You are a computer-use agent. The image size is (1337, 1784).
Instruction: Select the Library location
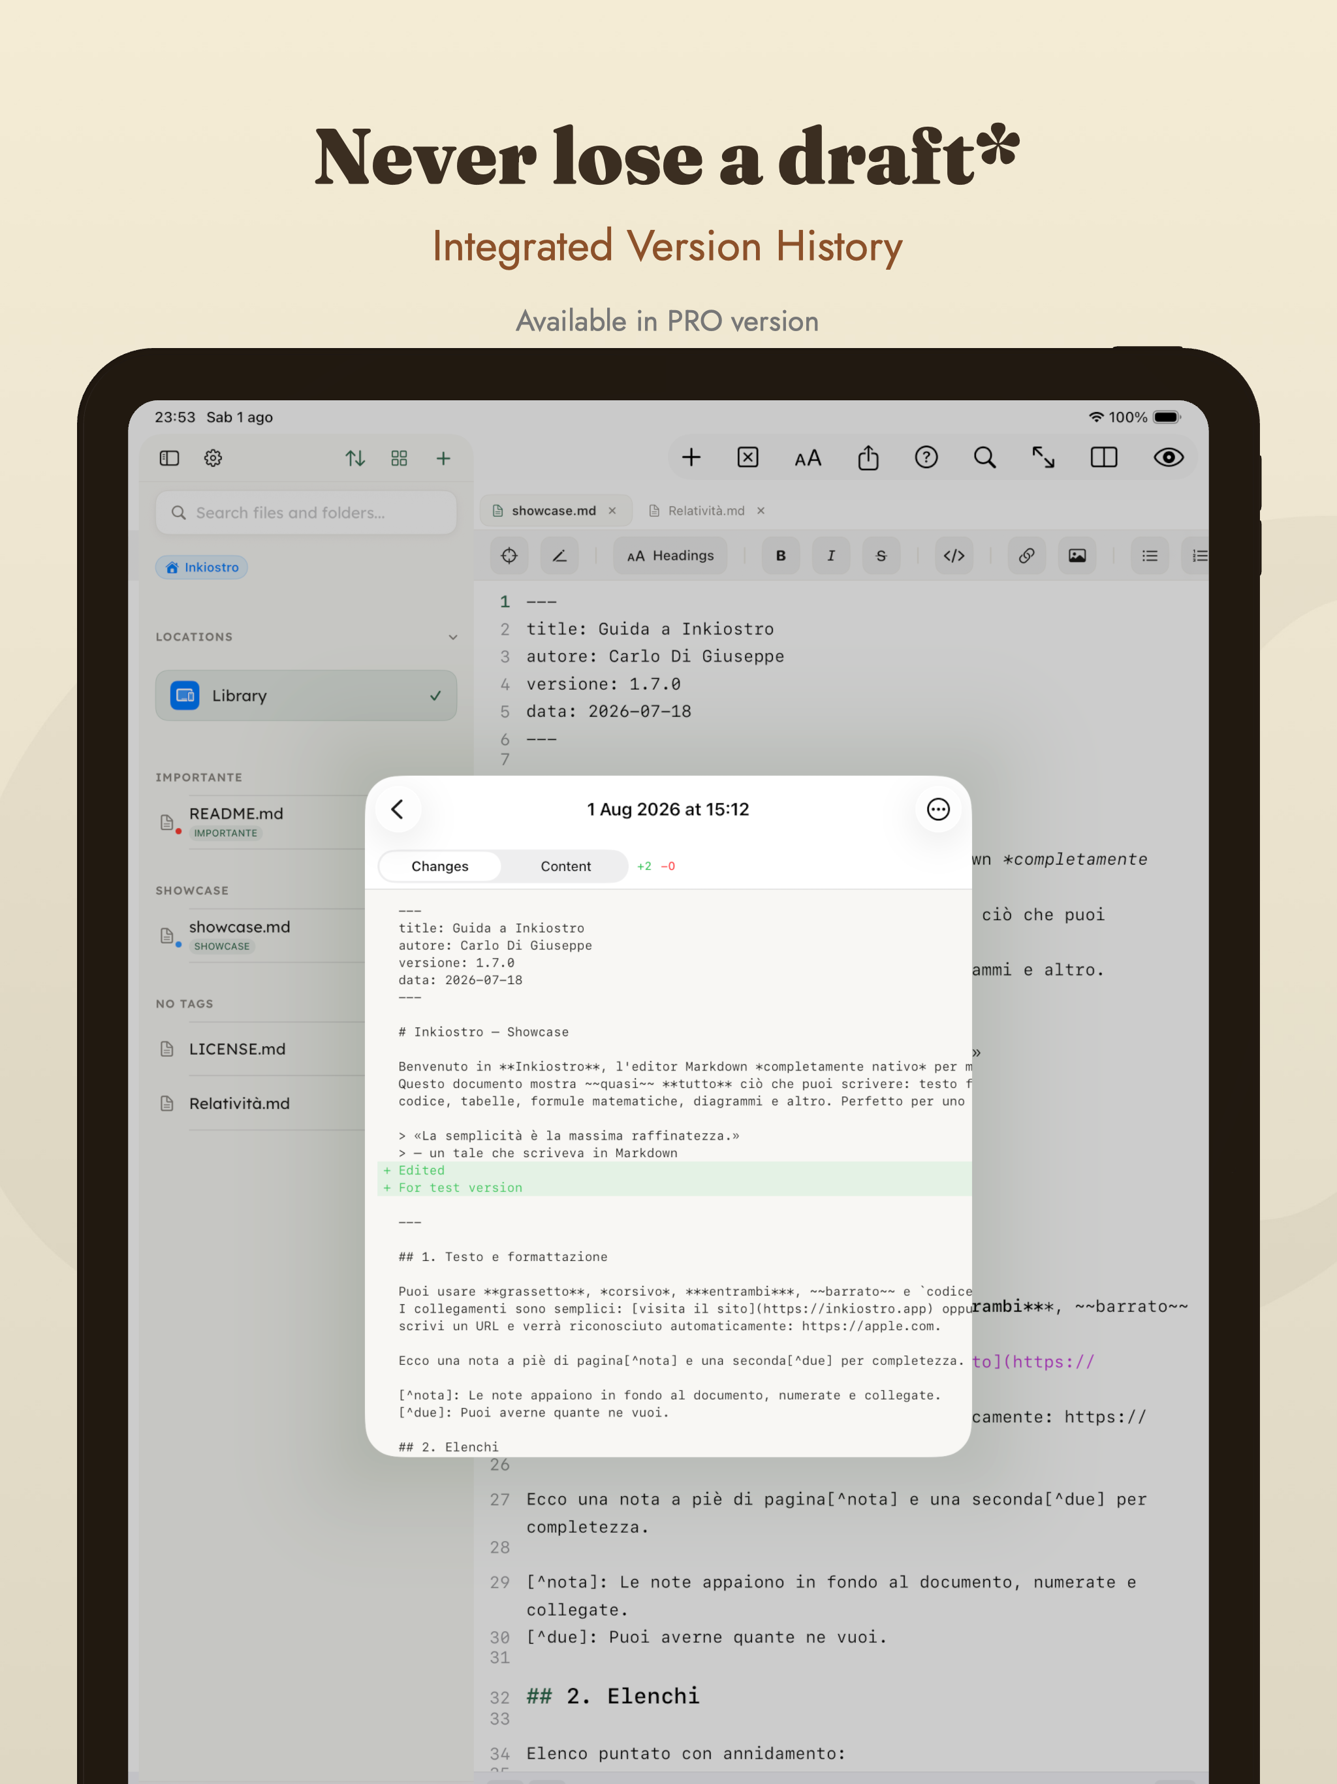click(x=306, y=695)
